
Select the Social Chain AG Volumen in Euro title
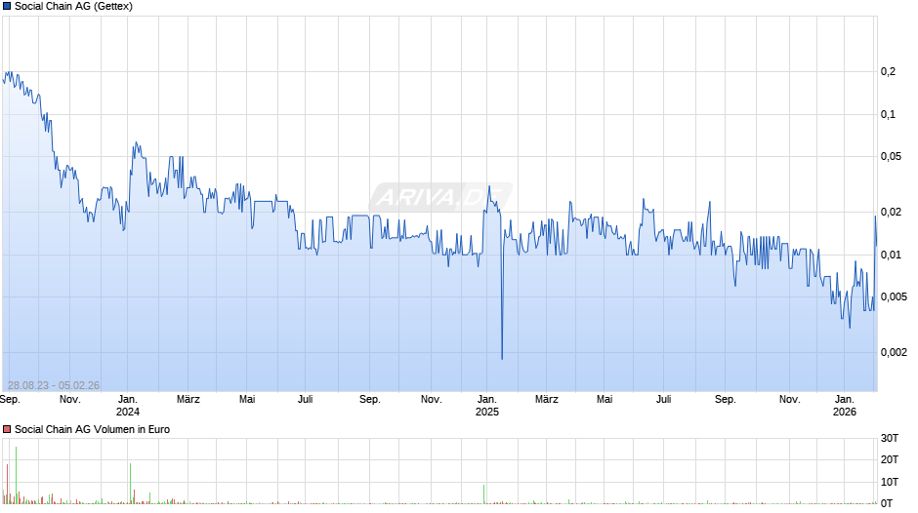[92, 429]
